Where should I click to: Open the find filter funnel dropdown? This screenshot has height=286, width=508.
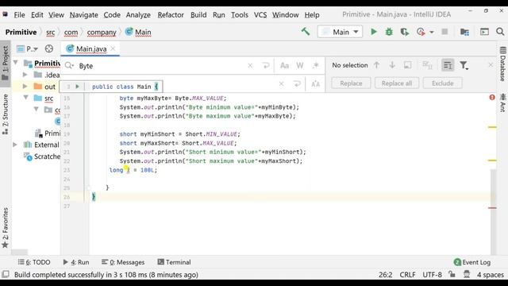[464, 65]
